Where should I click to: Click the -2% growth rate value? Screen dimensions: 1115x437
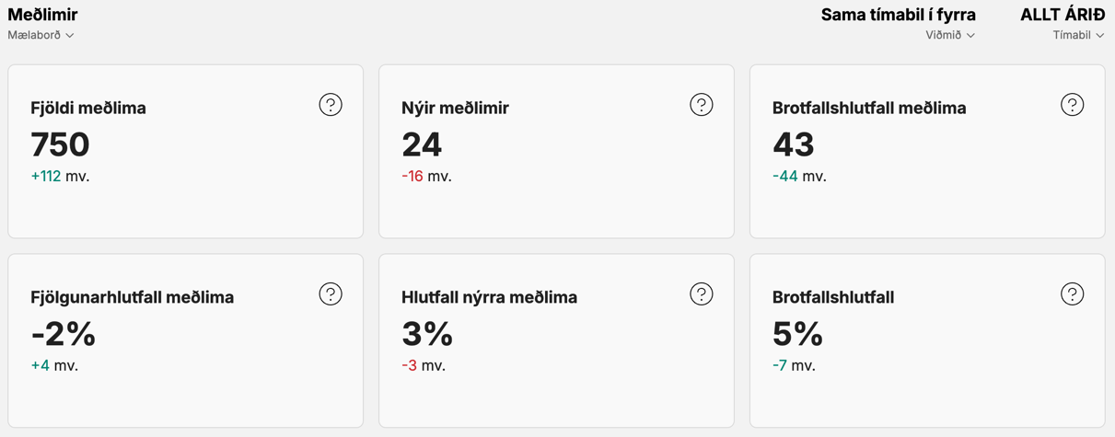point(63,334)
